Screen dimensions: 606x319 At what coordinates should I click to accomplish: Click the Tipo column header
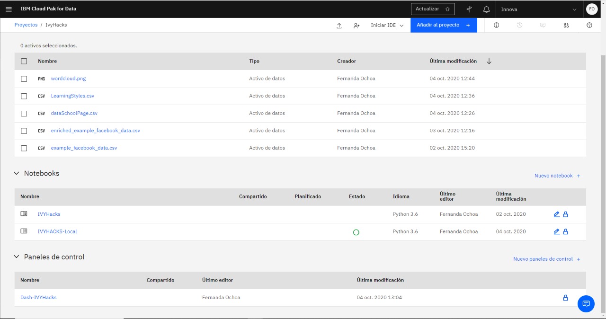[x=254, y=61]
